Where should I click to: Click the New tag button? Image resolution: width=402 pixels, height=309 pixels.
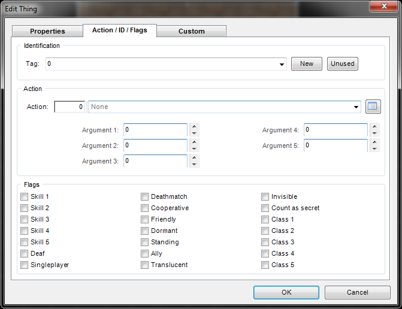click(307, 64)
